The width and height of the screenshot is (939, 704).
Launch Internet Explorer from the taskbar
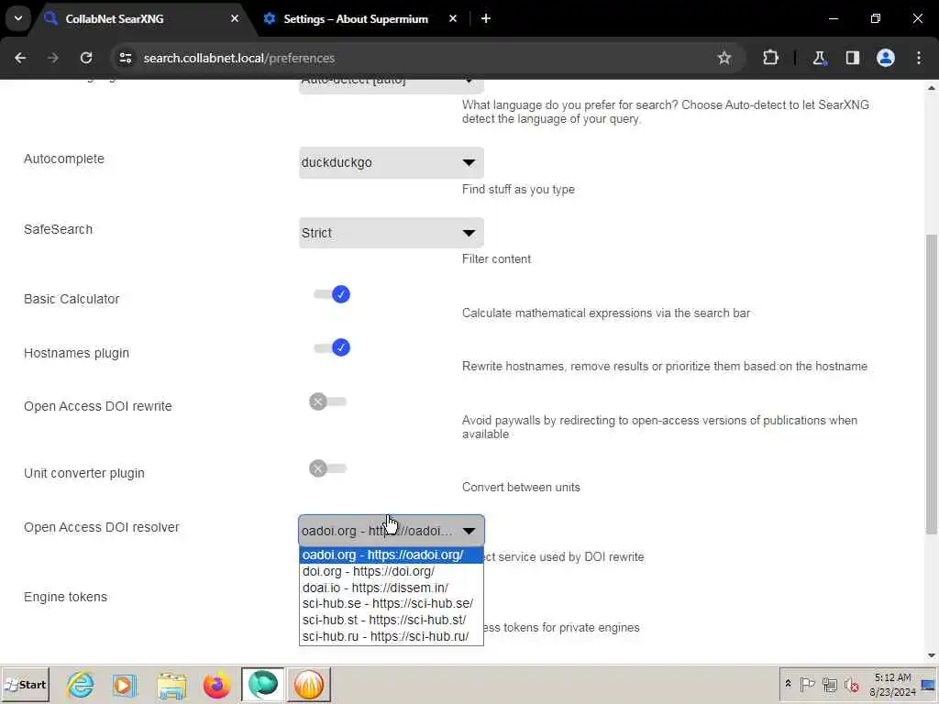coord(81,684)
